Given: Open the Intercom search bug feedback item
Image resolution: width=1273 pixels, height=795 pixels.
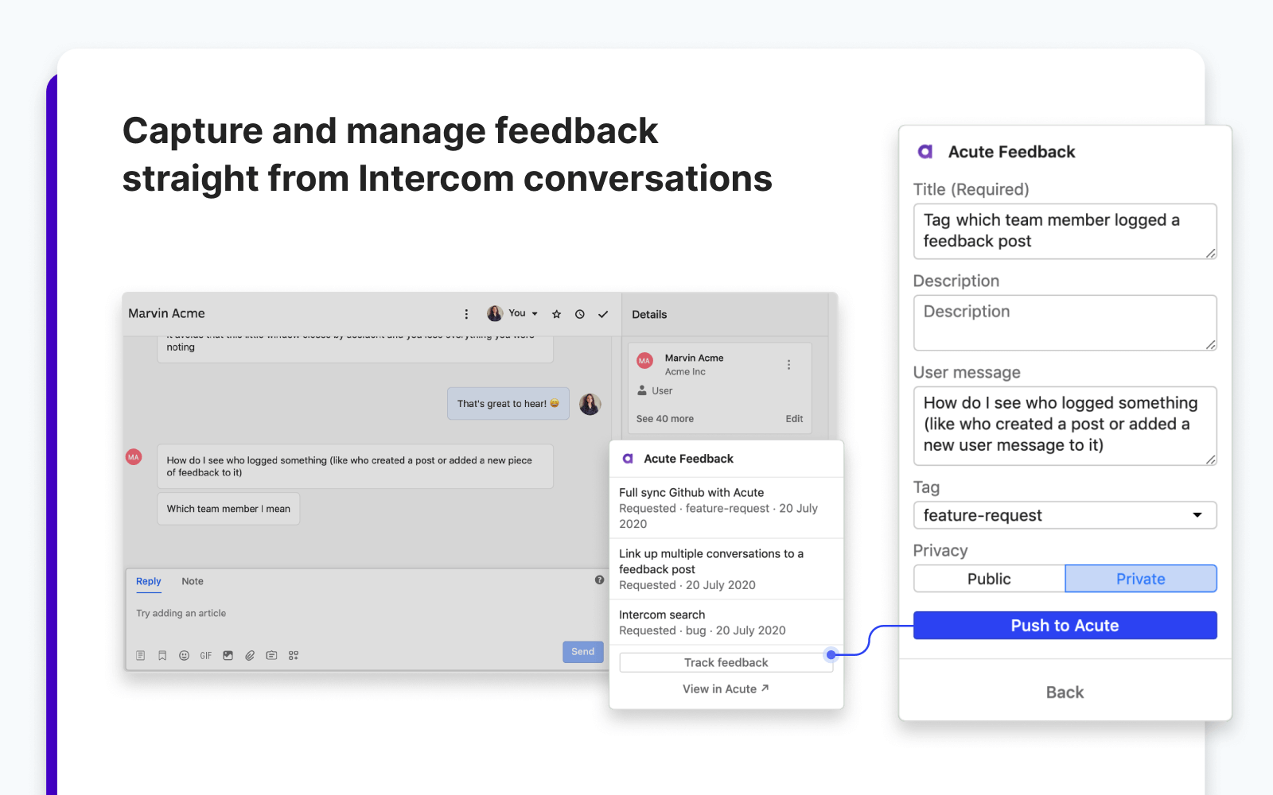Looking at the screenshot, I should tap(726, 622).
